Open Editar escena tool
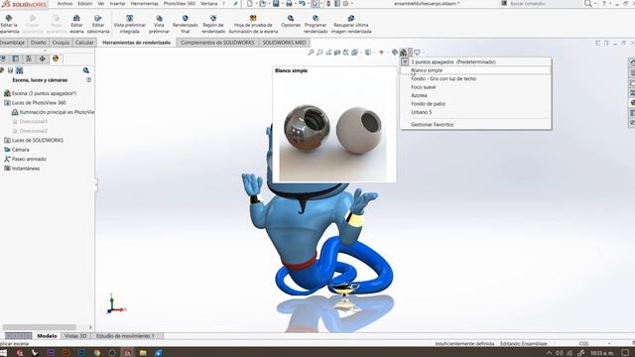 tap(76, 24)
